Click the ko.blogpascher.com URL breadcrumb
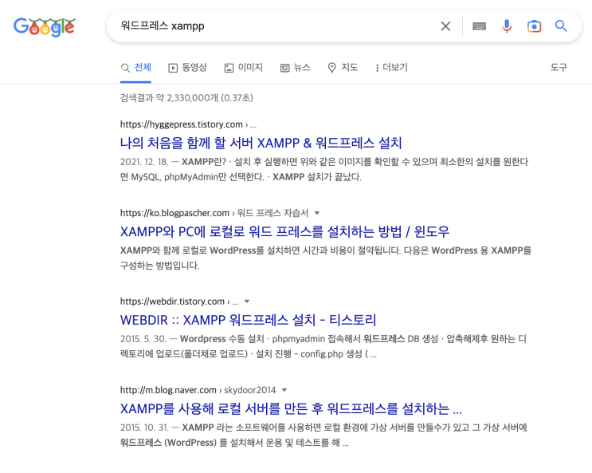592x473 pixels. tap(214, 213)
